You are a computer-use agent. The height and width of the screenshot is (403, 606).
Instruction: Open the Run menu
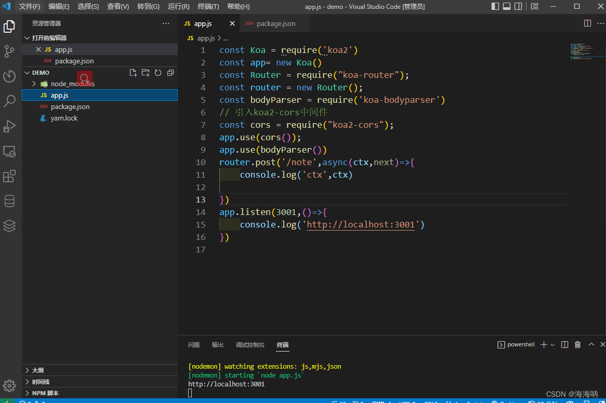[x=179, y=7]
